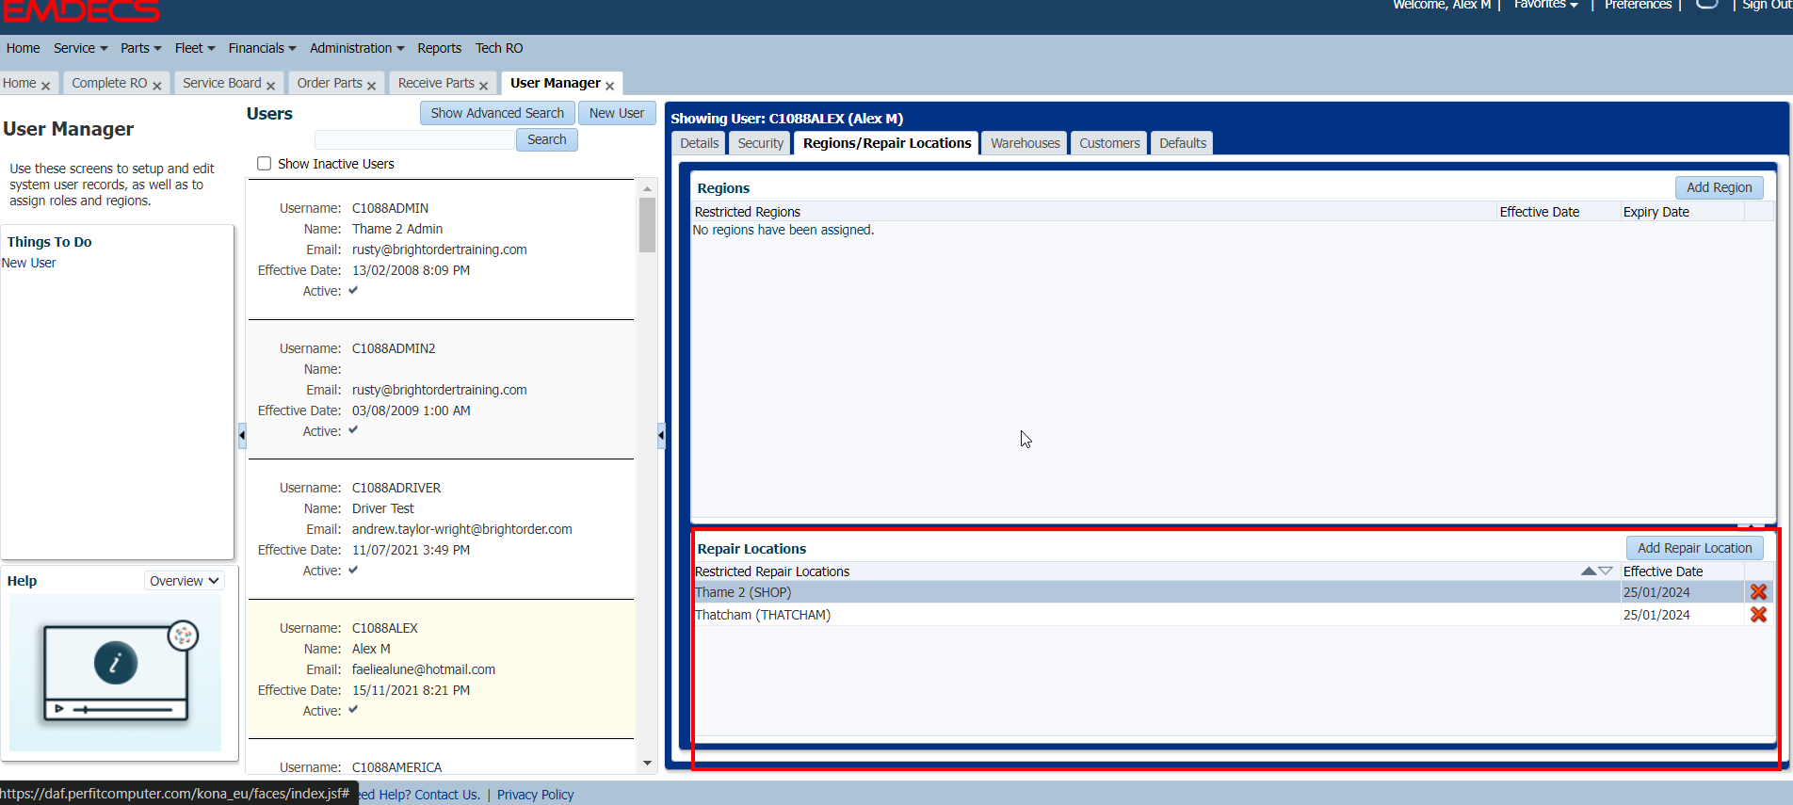Expand the Administration menu
This screenshot has height=805, width=1793.
click(357, 48)
